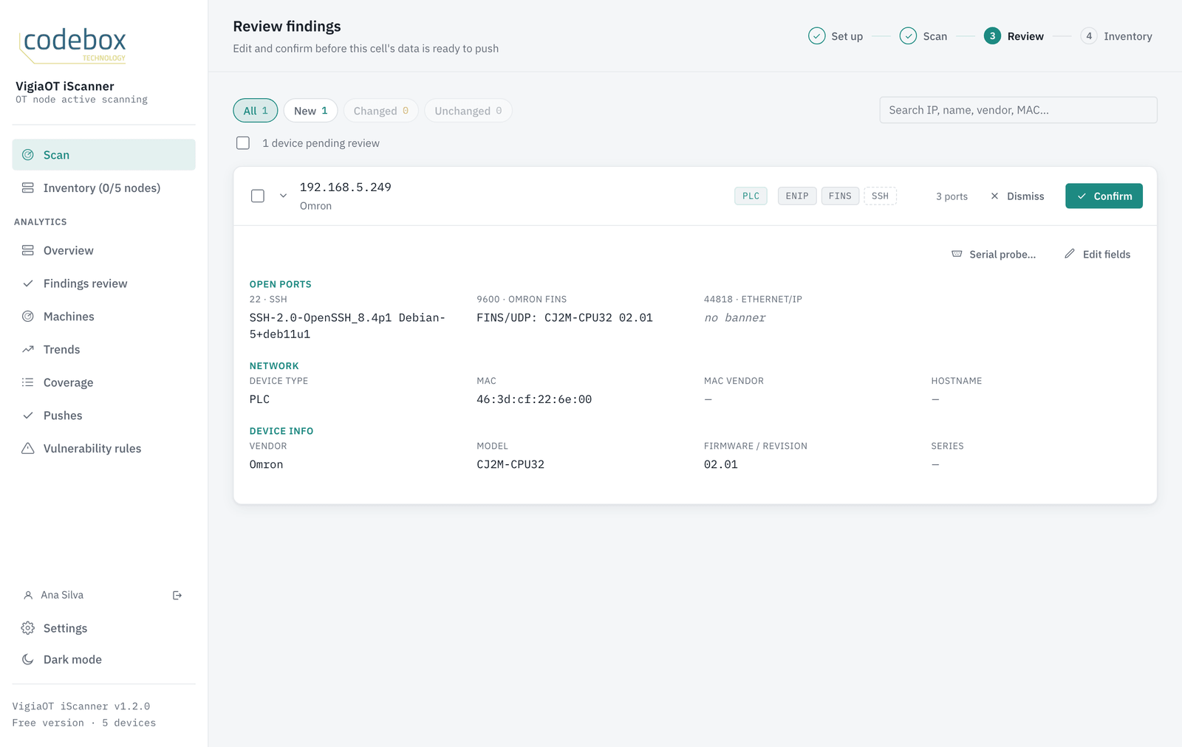This screenshot has width=1182, height=747.
Task: Click the Machines icon in sidebar
Action: point(28,317)
